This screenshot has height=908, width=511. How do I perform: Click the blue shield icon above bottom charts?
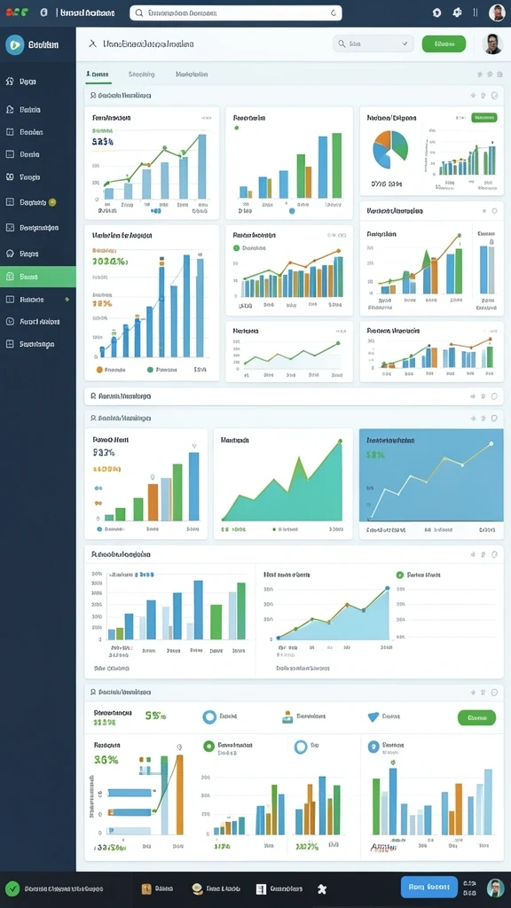pyautogui.click(x=373, y=716)
